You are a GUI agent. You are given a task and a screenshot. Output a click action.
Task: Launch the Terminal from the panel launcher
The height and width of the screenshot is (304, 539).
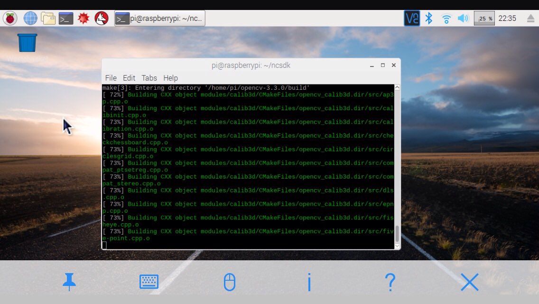66,18
